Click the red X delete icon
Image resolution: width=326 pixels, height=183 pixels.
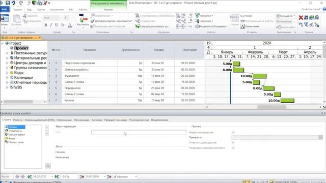pos(301,18)
